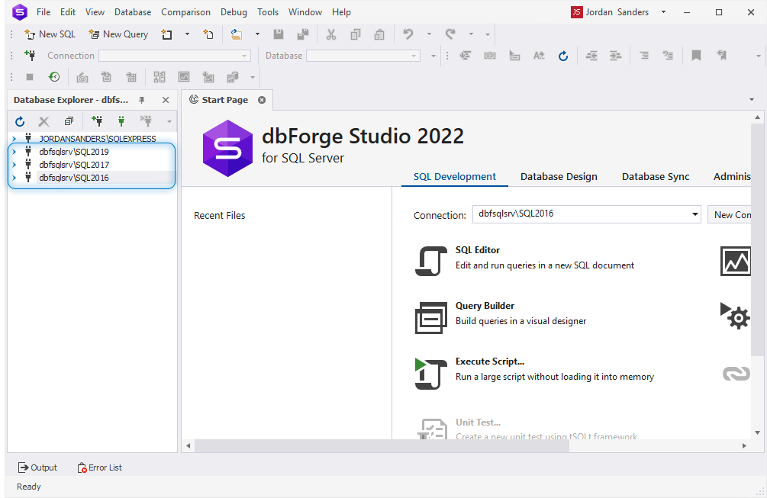Open the Debug menu
The height and width of the screenshot is (498, 767).
tap(234, 12)
